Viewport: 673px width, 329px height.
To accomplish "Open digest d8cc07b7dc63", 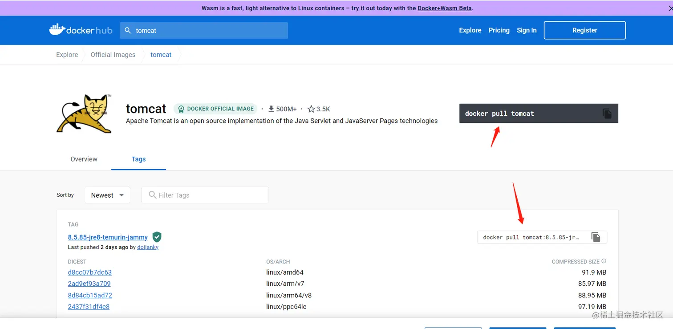I will [x=90, y=272].
